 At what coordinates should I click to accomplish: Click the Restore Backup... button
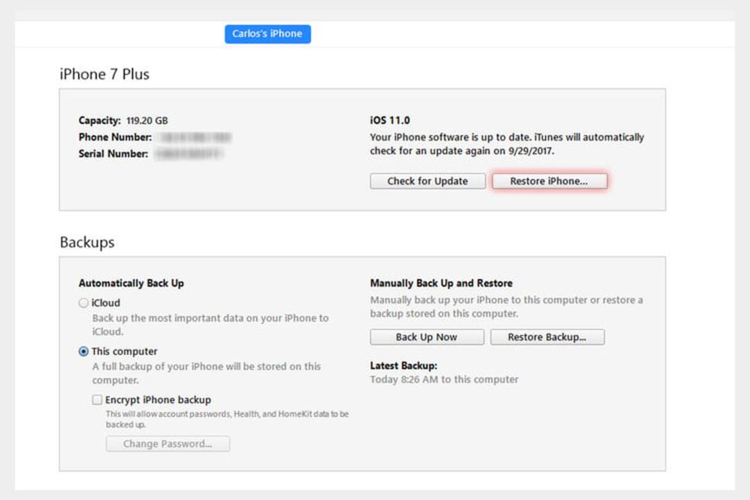[547, 337]
